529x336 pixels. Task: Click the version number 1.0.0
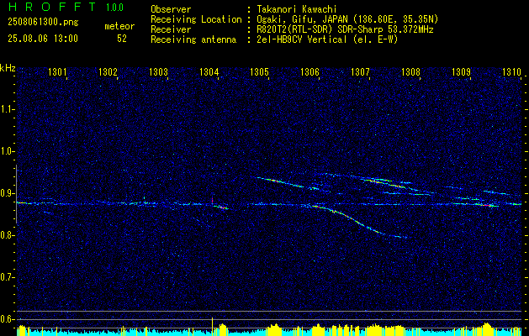click(114, 8)
